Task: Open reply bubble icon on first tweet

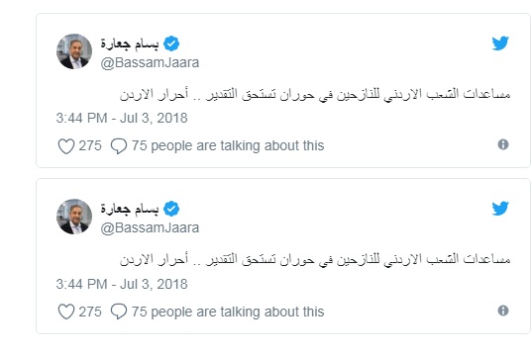Action: [119, 146]
